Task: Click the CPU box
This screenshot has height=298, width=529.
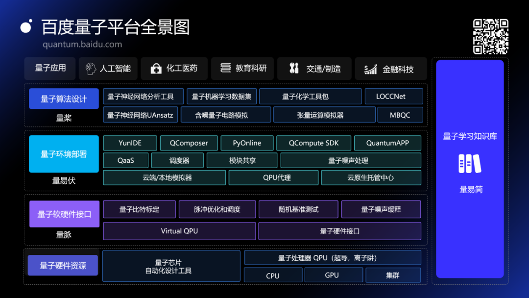Action: (x=273, y=275)
